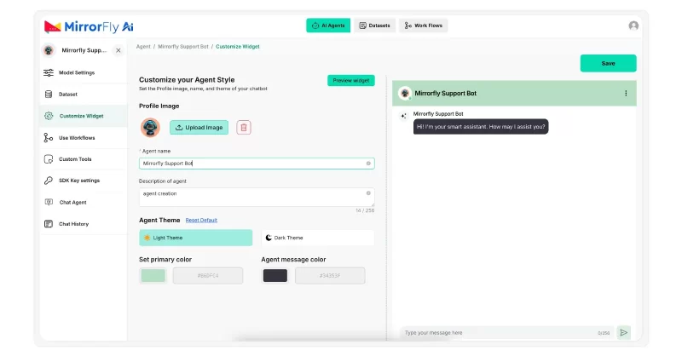
Task: Click the Reset Default link
Action: point(201,221)
